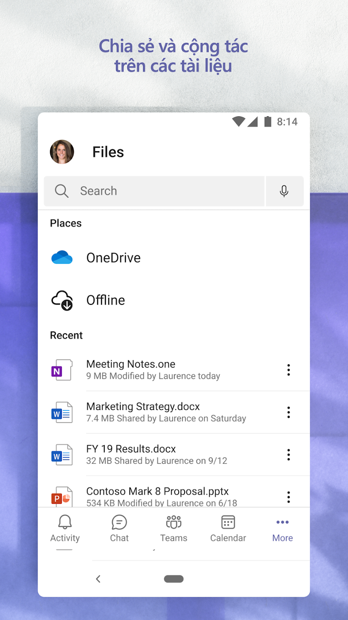This screenshot has height=620, width=348.
Task: Tap the 8:14 clock in status bar
Action: [x=287, y=122]
